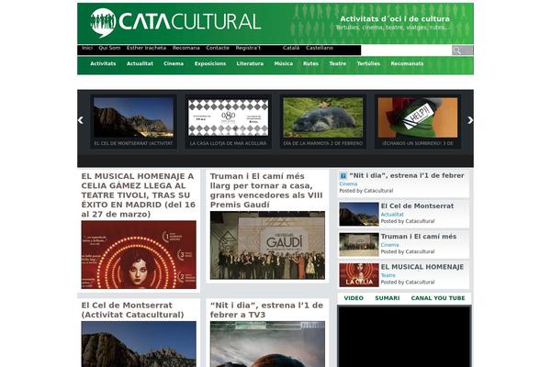551x367 pixels.
Task: Open the Esther Iracheta menu item
Action: click(146, 48)
